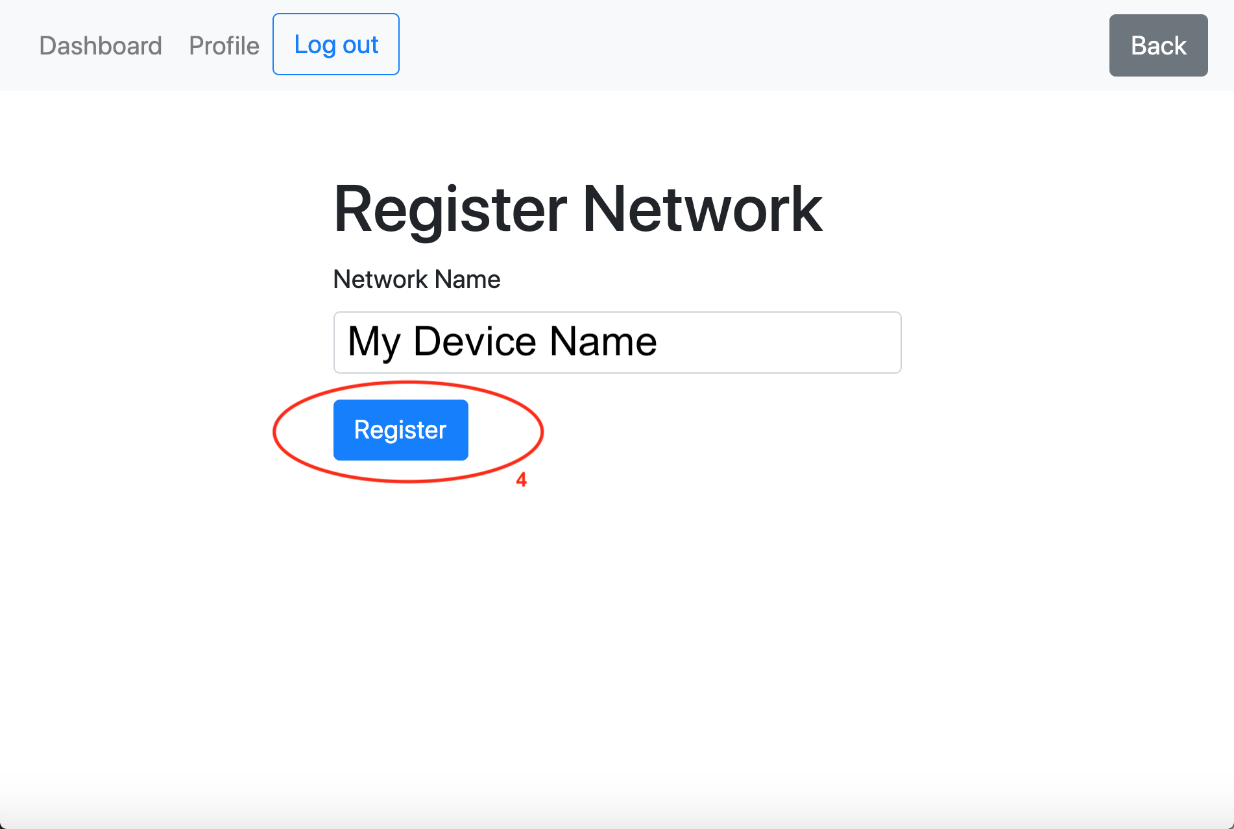Place cursor after 'My Device Name' text
The height and width of the screenshot is (829, 1234).
tap(659, 342)
